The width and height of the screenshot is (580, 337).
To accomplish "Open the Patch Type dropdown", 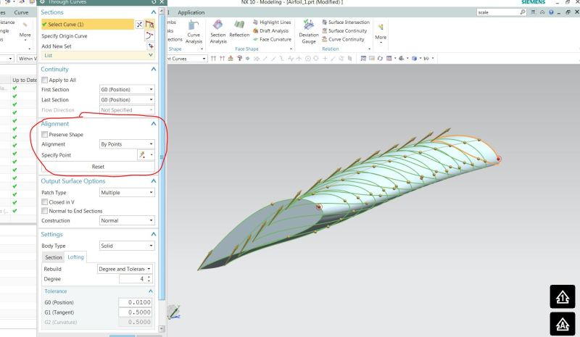I will [127, 193].
